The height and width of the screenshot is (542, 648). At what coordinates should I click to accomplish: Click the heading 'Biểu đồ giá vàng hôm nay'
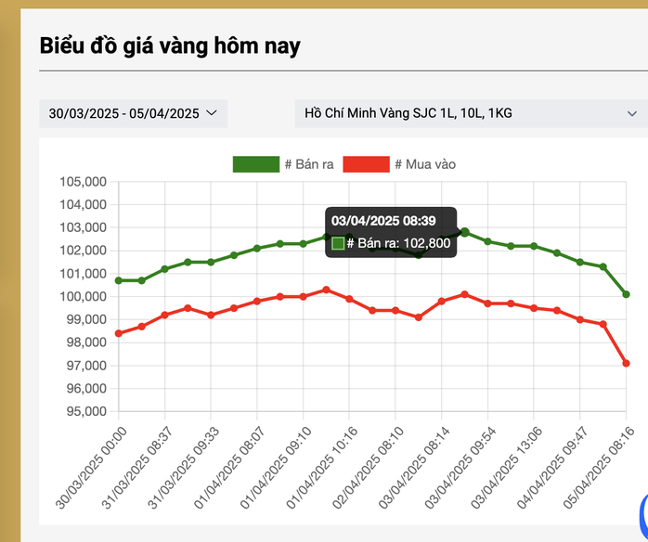(x=170, y=45)
